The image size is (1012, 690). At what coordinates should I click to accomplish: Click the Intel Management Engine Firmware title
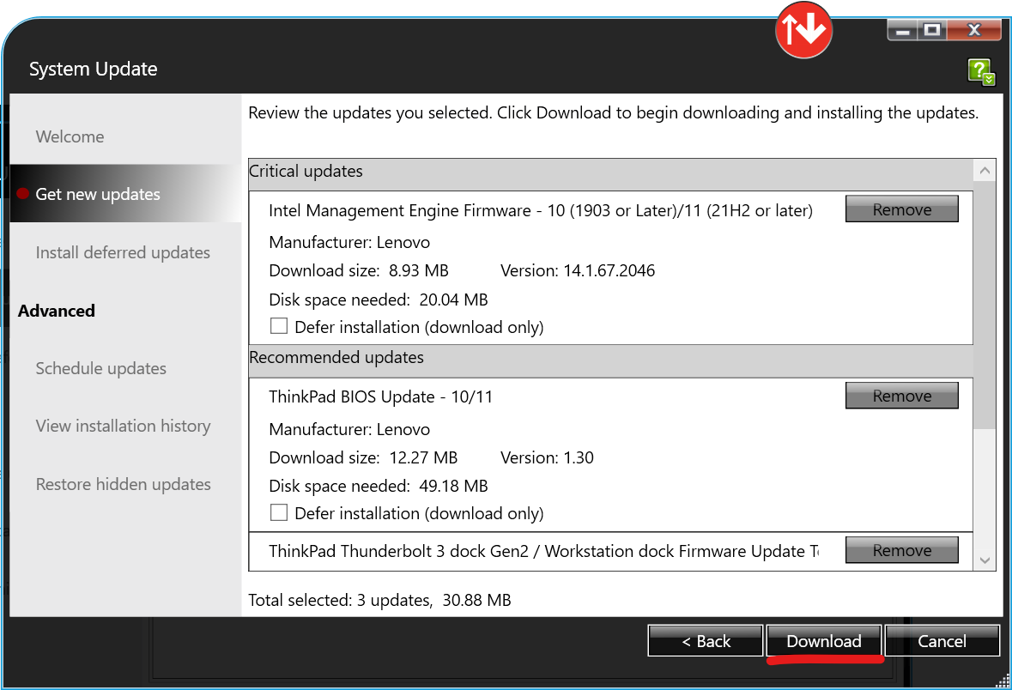coord(541,210)
